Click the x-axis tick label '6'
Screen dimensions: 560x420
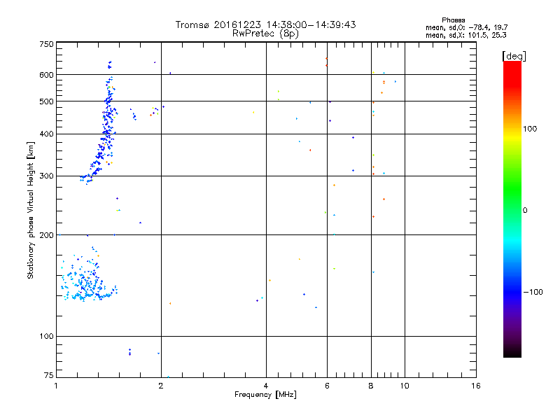[x=327, y=386]
